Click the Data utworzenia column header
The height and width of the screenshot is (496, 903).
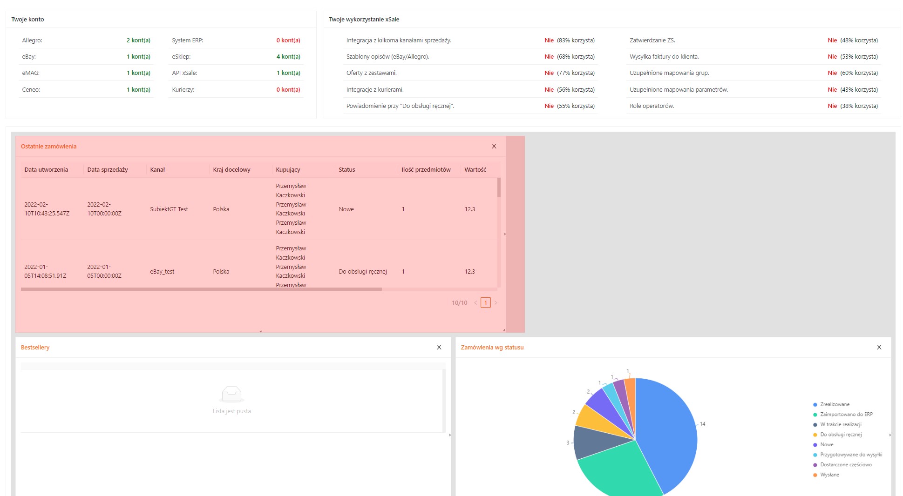tap(46, 170)
